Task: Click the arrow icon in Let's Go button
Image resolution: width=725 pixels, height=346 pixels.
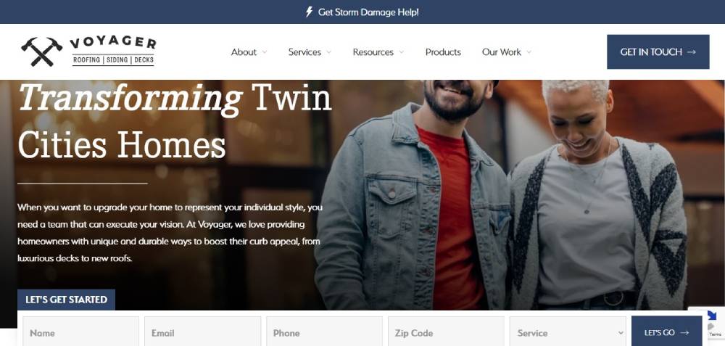Action: pos(685,333)
